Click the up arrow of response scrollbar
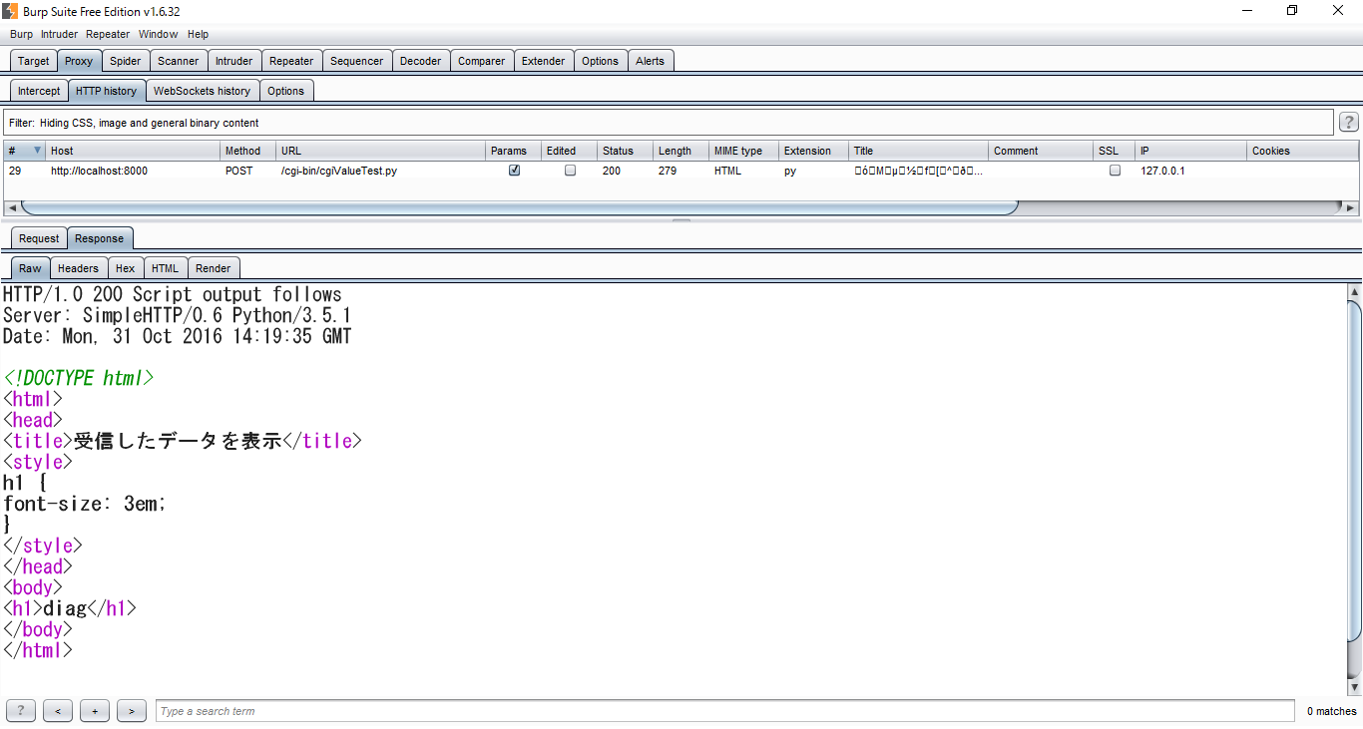The image size is (1363, 729). pos(1354,291)
